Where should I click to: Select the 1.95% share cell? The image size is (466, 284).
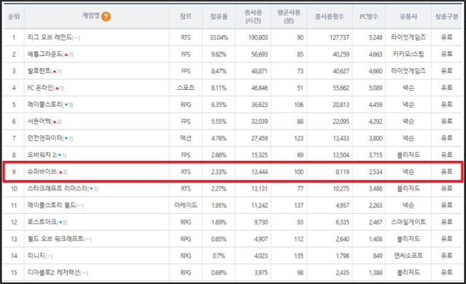(219, 206)
